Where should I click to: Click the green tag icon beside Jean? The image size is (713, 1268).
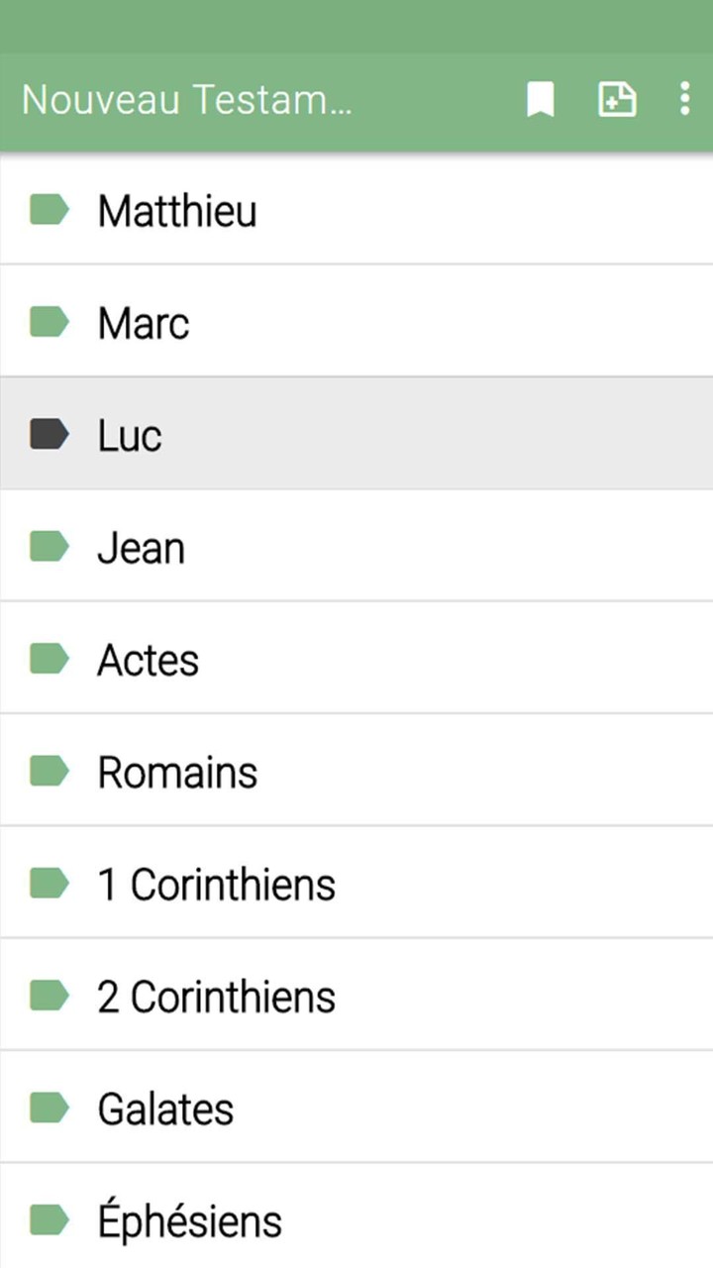coord(49,547)
